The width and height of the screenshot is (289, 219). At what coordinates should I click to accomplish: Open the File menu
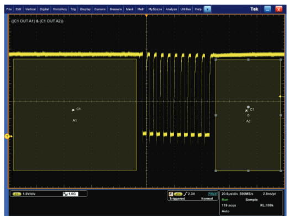click(9, 9)
